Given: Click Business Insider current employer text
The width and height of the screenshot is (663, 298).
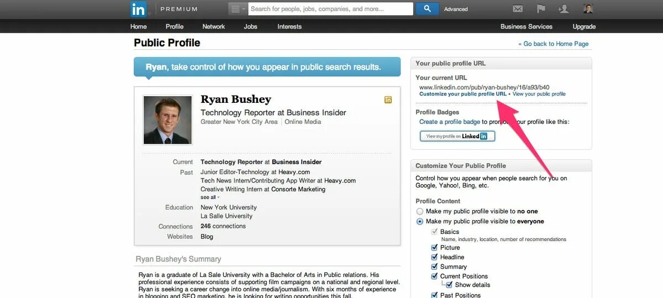Looking at the screenshot, I should click(x=297, y=162).
